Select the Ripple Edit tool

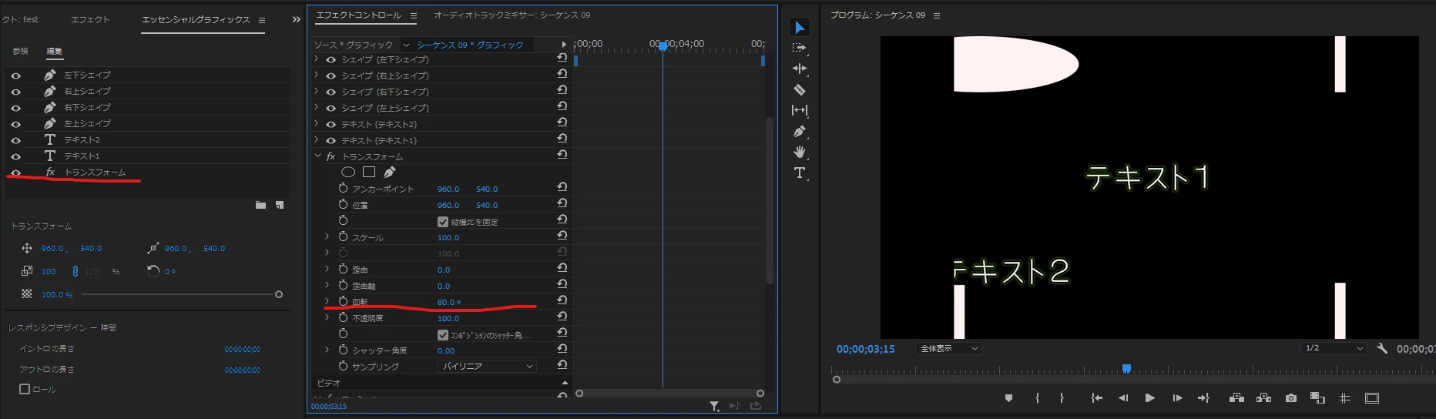coord(800,69)
